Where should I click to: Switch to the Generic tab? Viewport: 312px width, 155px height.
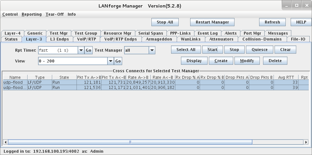tap(35, 33)
